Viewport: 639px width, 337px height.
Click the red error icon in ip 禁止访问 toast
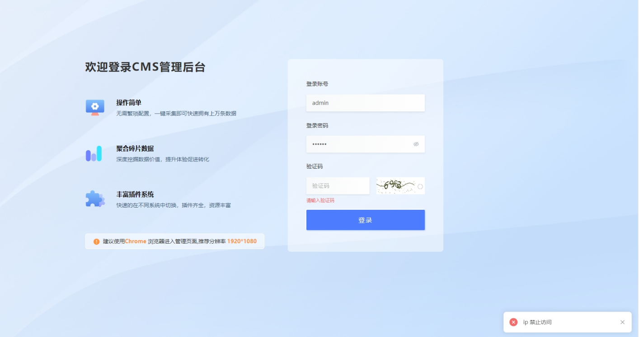click(513, 322)
